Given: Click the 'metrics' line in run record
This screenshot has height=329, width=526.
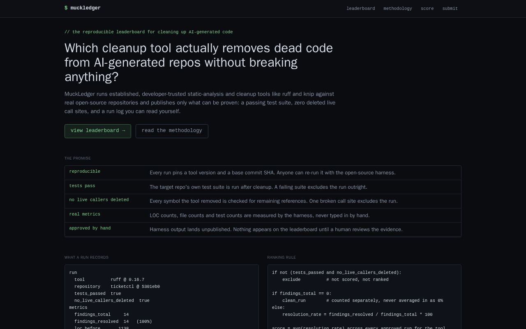Looking at the screenshot, I should [x=78, y=308].
